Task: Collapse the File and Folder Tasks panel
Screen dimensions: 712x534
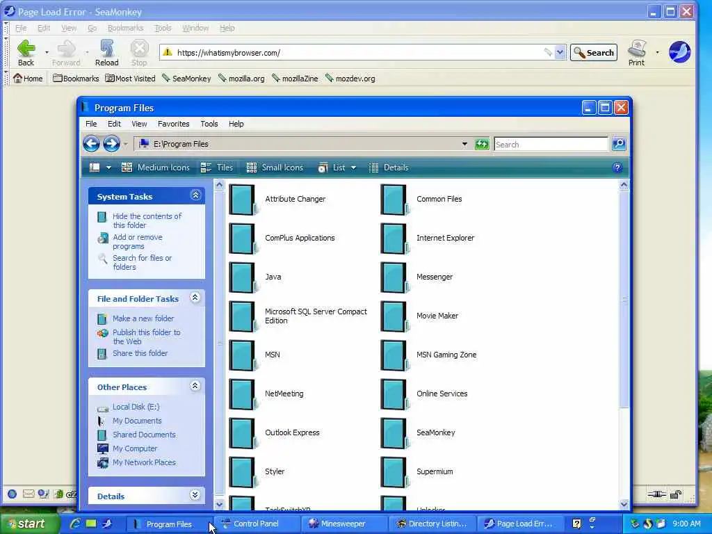Action: (x=195, y=298)
